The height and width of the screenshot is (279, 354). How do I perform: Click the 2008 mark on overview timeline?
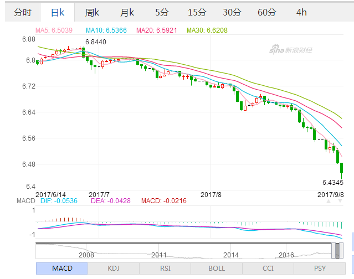(x=86, y=255)
